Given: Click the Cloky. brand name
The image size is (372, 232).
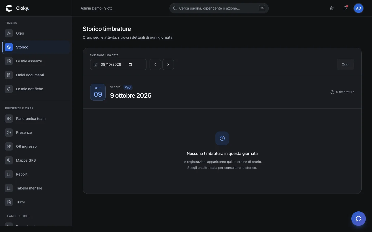Looking at the screenshot, I should pos(22,8).
